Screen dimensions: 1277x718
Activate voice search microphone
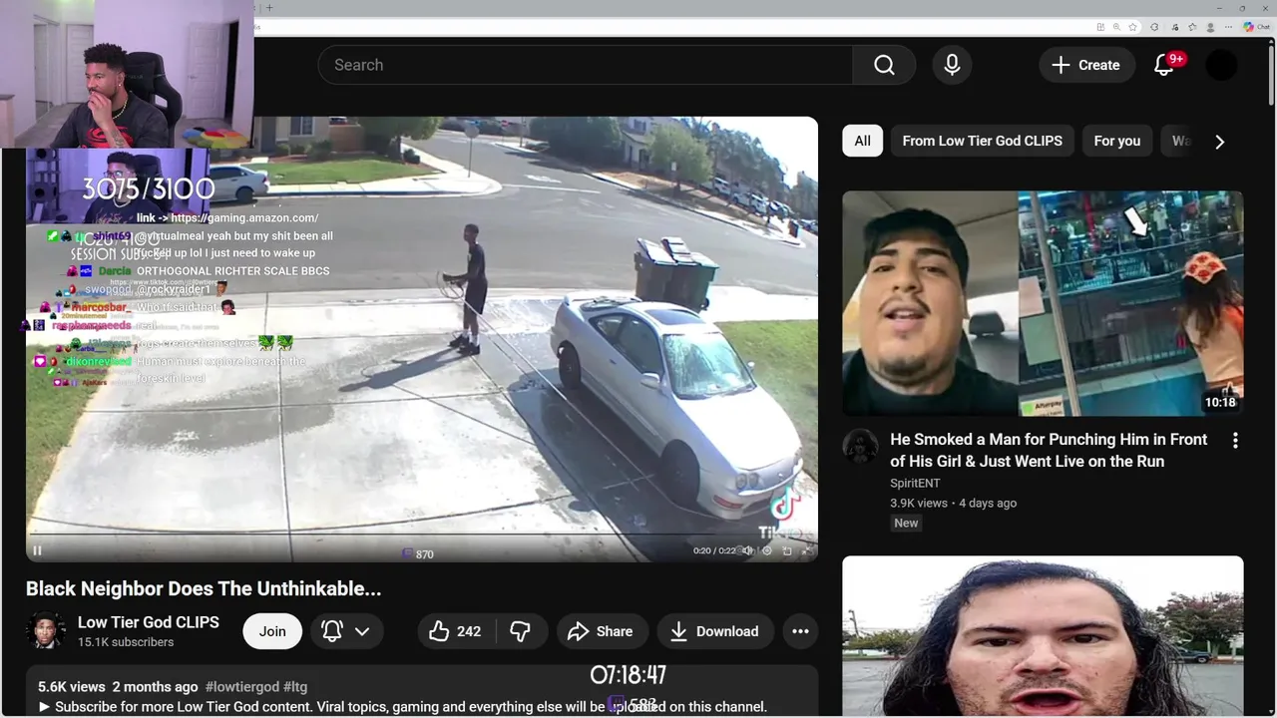(x=952, y=65)
